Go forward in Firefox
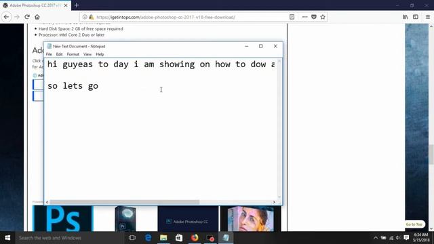 click(17, 17)
